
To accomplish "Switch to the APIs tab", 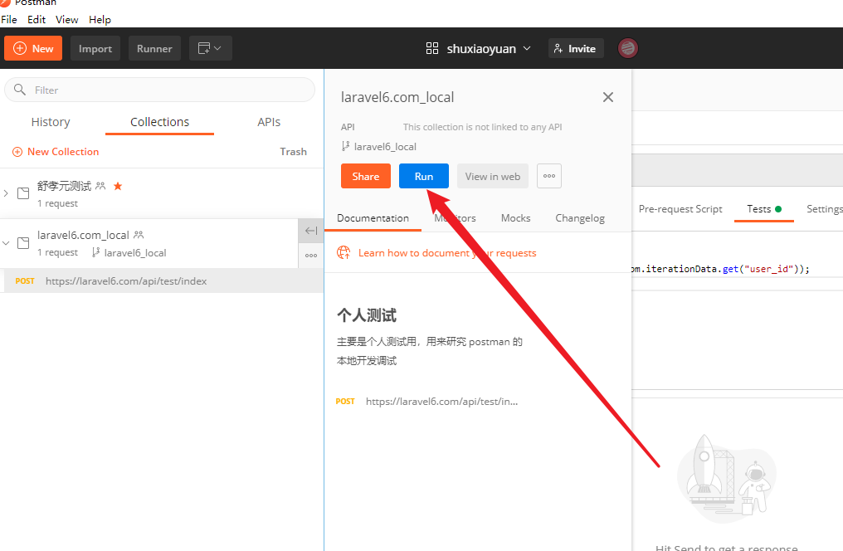I will point(269,122).
